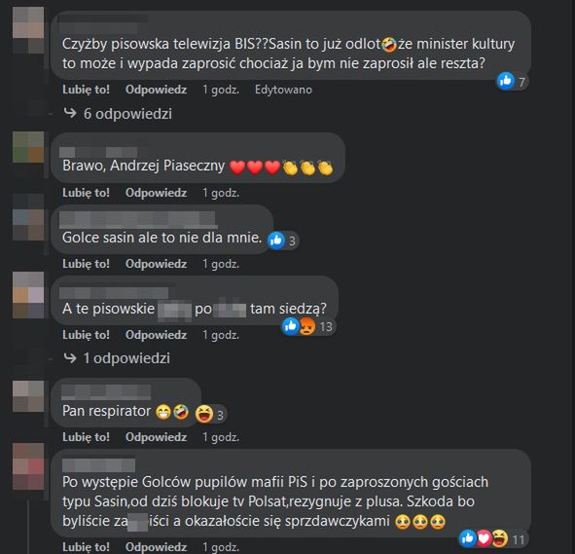The height and width of the screenshot is (554, 575).
Task: Click the laughing reaction on Pan respirator comment
Action: [204, 415]
